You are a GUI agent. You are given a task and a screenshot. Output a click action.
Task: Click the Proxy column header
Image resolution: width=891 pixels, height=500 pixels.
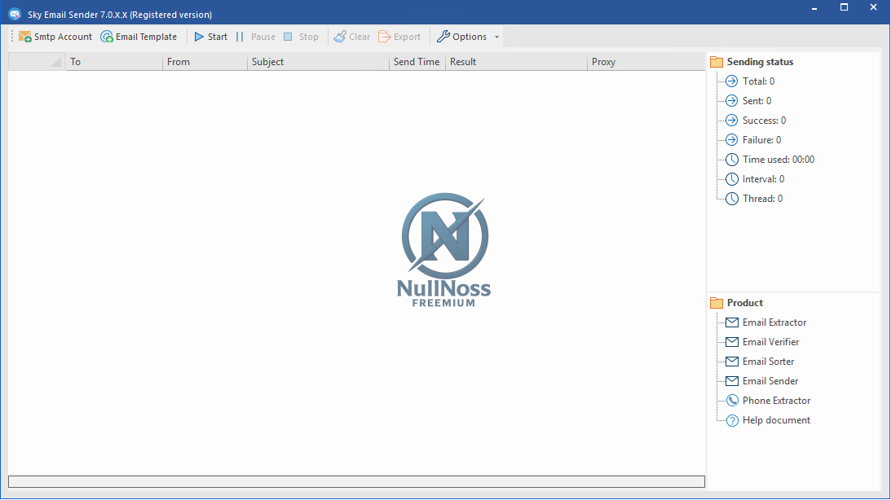pyautogui.click(x=644, y=62)
